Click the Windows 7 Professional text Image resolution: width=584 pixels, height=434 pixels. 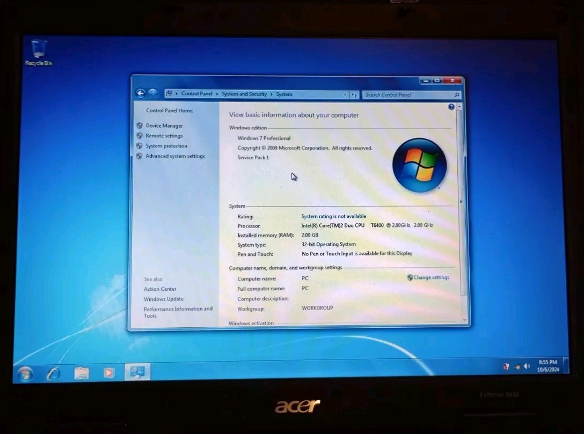(264, 138)
